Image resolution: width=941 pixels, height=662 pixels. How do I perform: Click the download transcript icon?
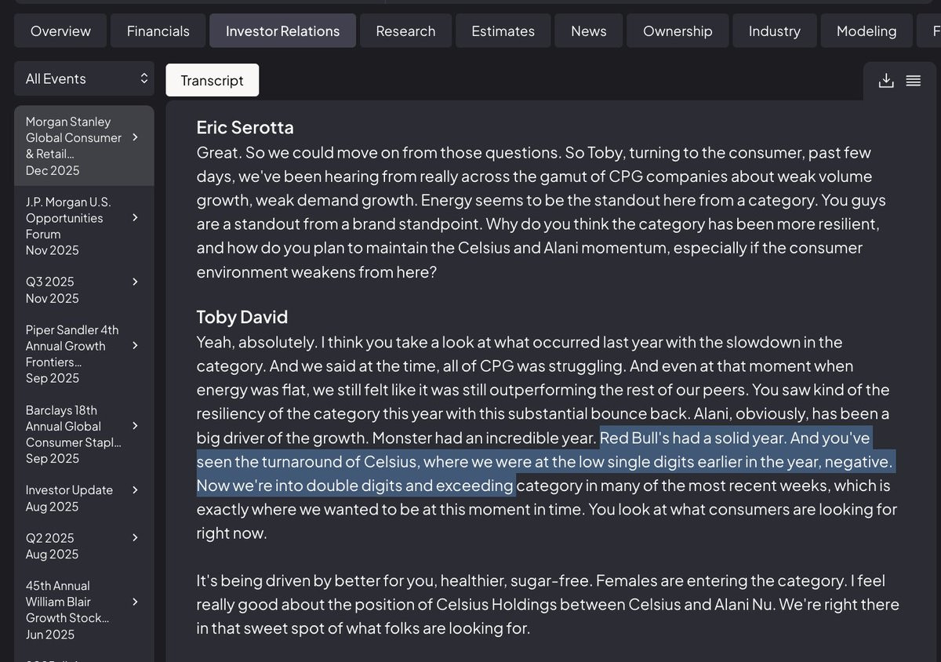886,80
